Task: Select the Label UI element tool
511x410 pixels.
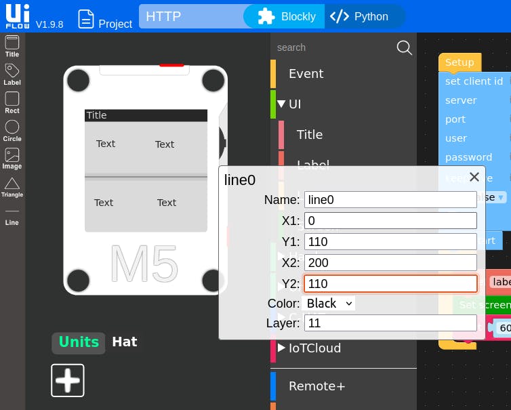Action: pos(12,75)
